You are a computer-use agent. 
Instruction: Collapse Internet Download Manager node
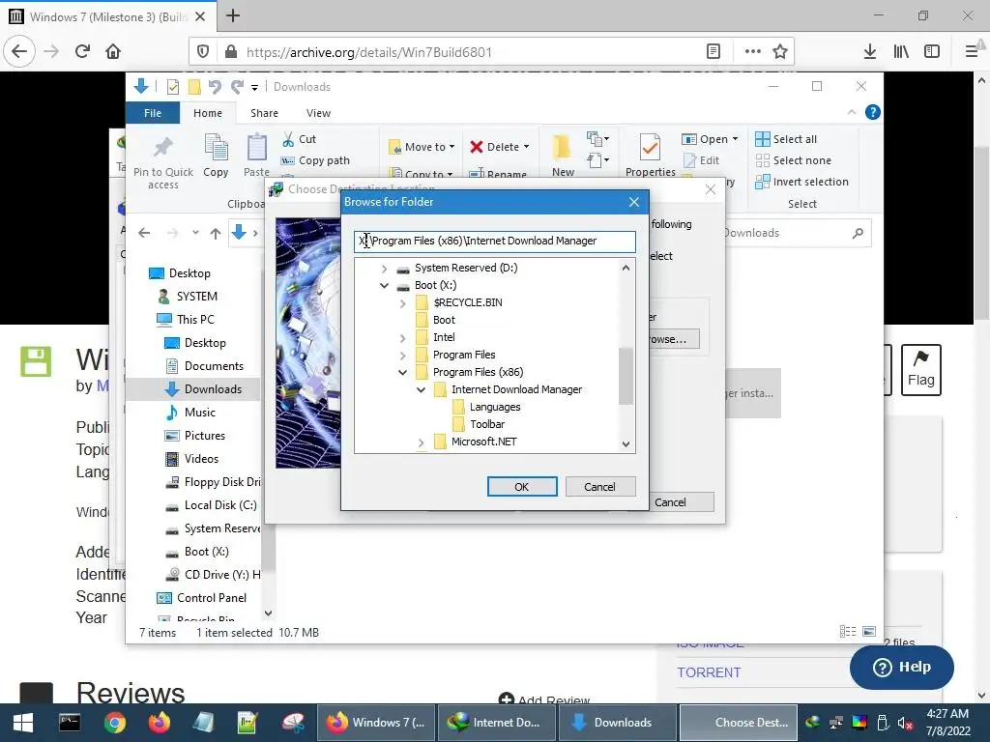[422, 390]
